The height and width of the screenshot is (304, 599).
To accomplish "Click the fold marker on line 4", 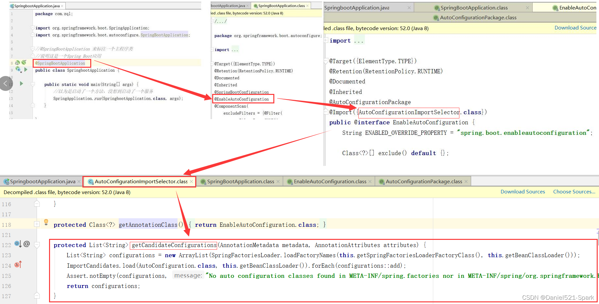I will tap(33, 35).
